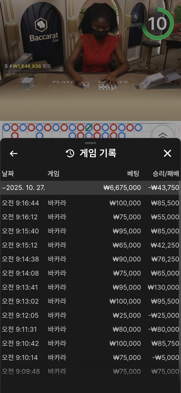Tap the green slashed tie marker in roadmap
Viewport: 181px width, 393px height.
(x=89, y=128)
